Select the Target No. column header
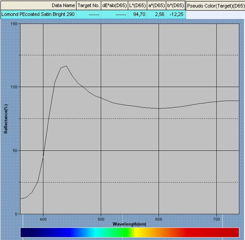 tap(88, 6)
